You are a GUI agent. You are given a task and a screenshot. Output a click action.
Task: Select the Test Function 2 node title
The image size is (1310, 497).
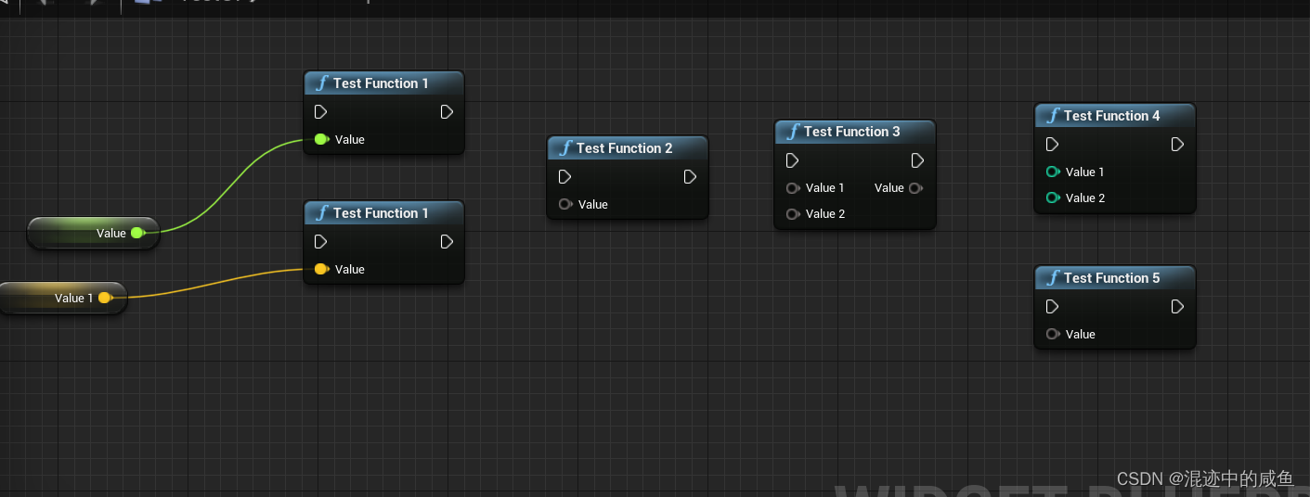click(625, 148)
